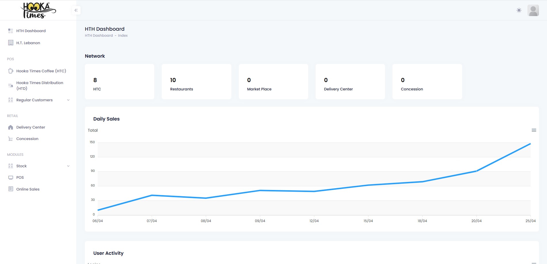Click HTH Dashboard breadcrumb link
547x264 pixels.
[x=99, y=36]
